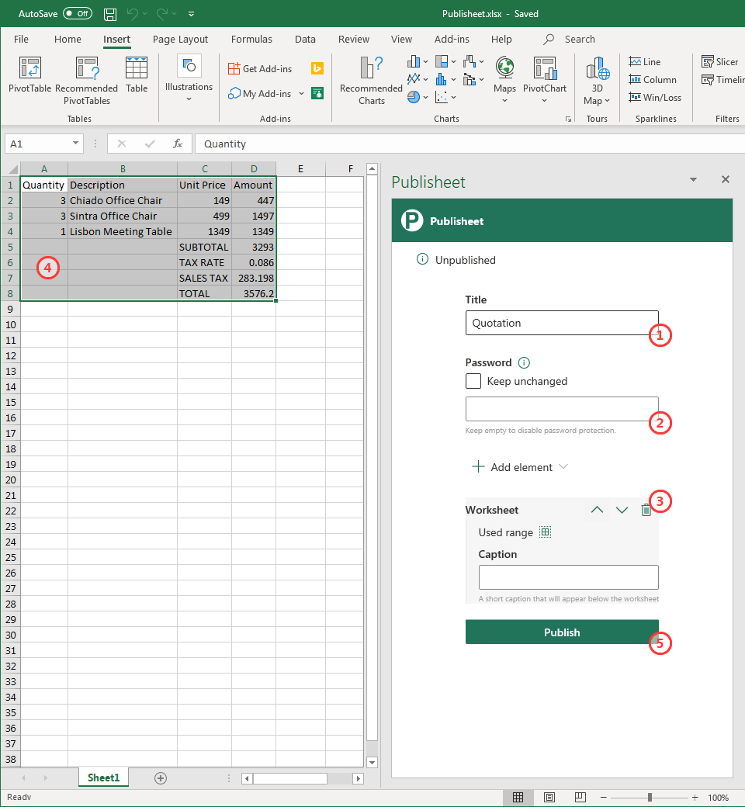Switch to Page Break Preview in status bar
The width and height of the screenshot is (745, 807).
point(580,797)
